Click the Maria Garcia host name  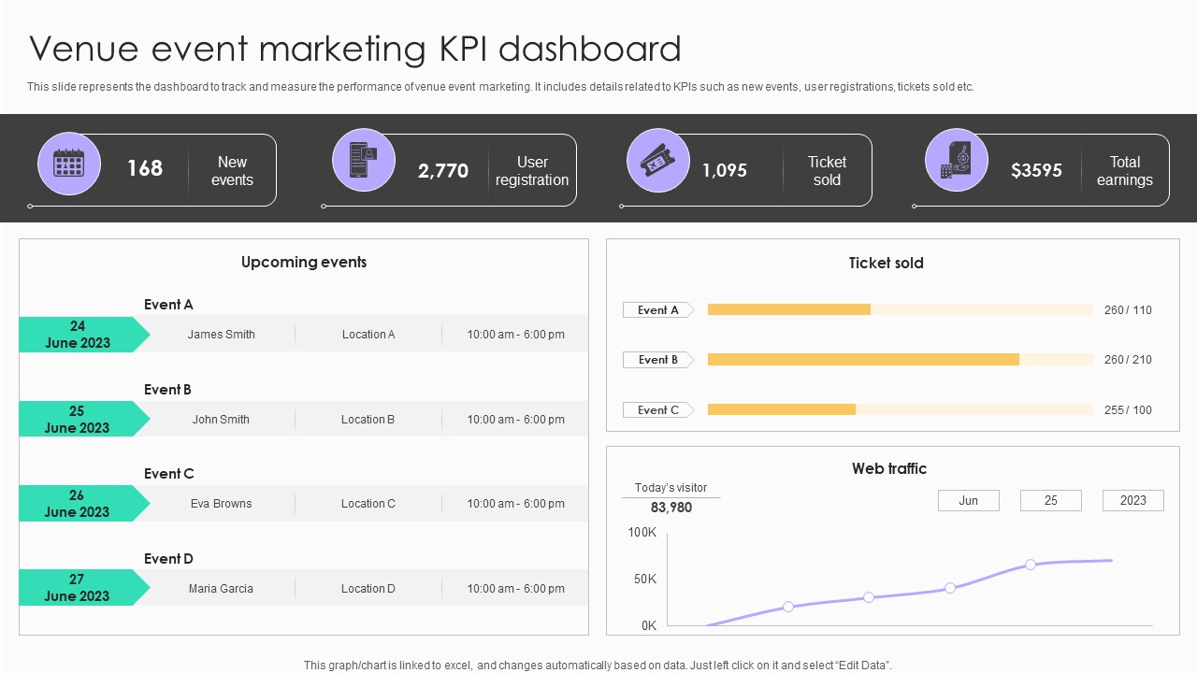221,589
